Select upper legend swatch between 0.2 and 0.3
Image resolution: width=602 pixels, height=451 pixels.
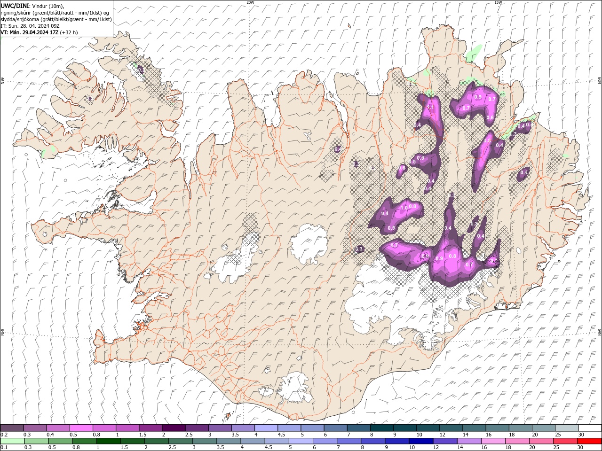click(x=12, y=428)
